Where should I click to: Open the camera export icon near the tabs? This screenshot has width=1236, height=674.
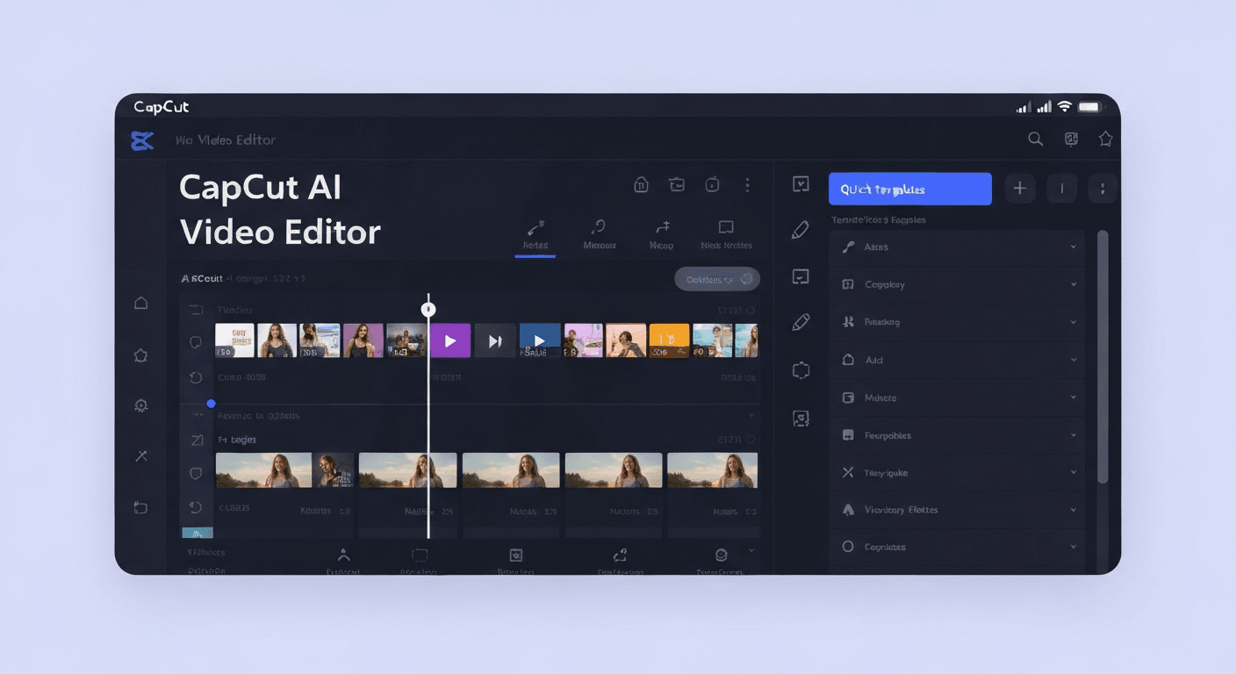point(676,184)
